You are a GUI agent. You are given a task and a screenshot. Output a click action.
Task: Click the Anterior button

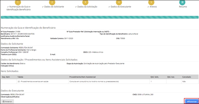pos(7,101)
